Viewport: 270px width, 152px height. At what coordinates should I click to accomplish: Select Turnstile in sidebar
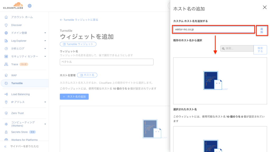coord(25,83)
